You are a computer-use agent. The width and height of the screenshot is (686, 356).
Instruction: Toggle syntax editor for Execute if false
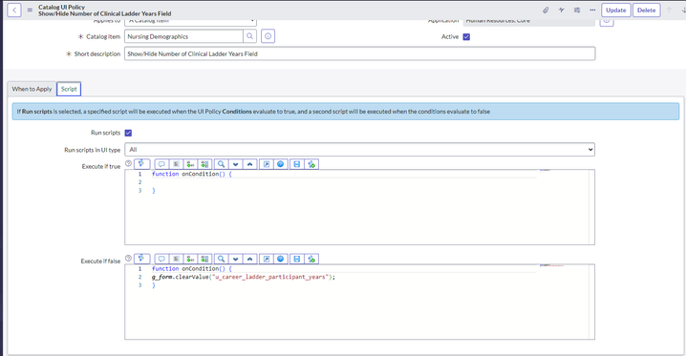(141, 259)
